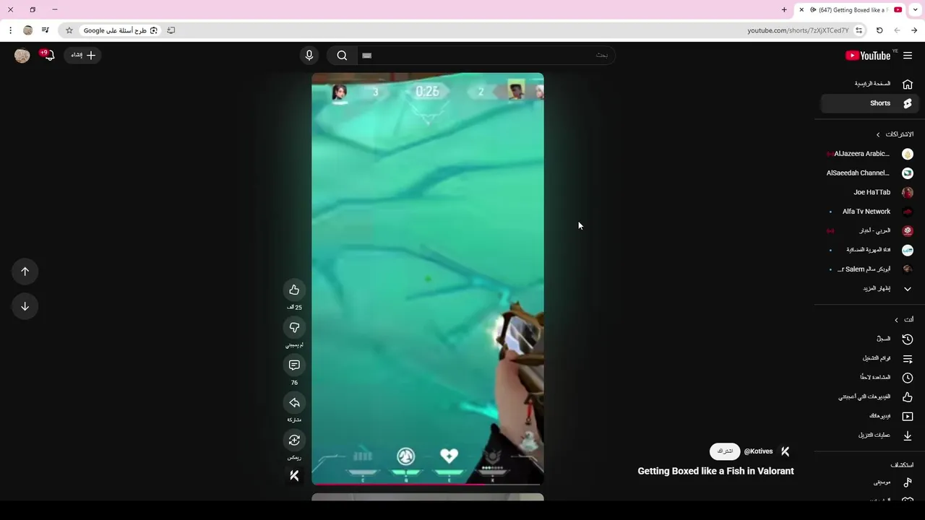Click the Getting Boxed like a Fish title

715,471
